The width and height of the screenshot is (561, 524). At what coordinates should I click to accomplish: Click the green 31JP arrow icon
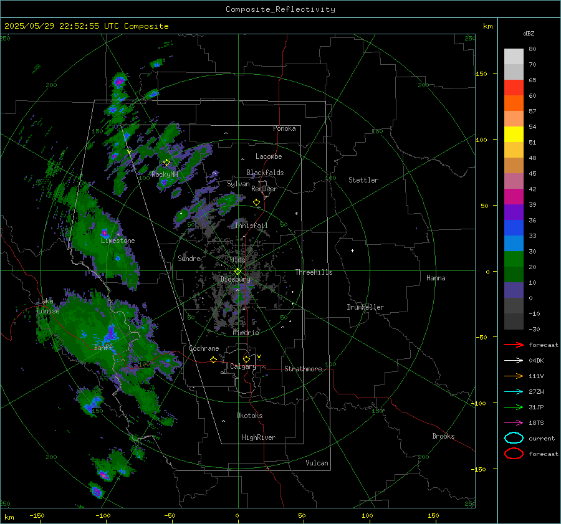click(514, 407)
